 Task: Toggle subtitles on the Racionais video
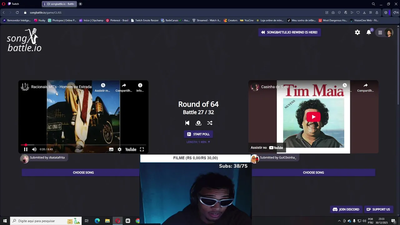click(x=111, y=149)
